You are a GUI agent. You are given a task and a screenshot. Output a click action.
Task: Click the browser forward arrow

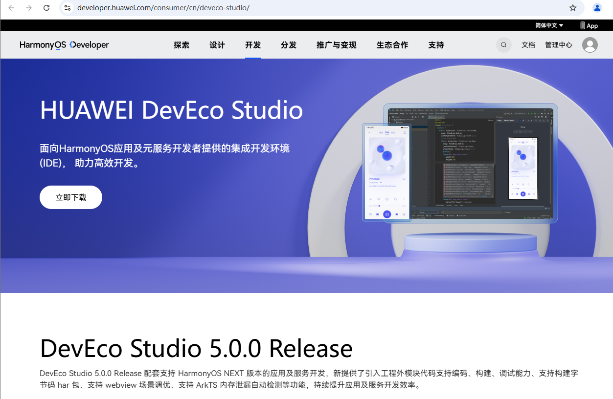pos(29,8)
